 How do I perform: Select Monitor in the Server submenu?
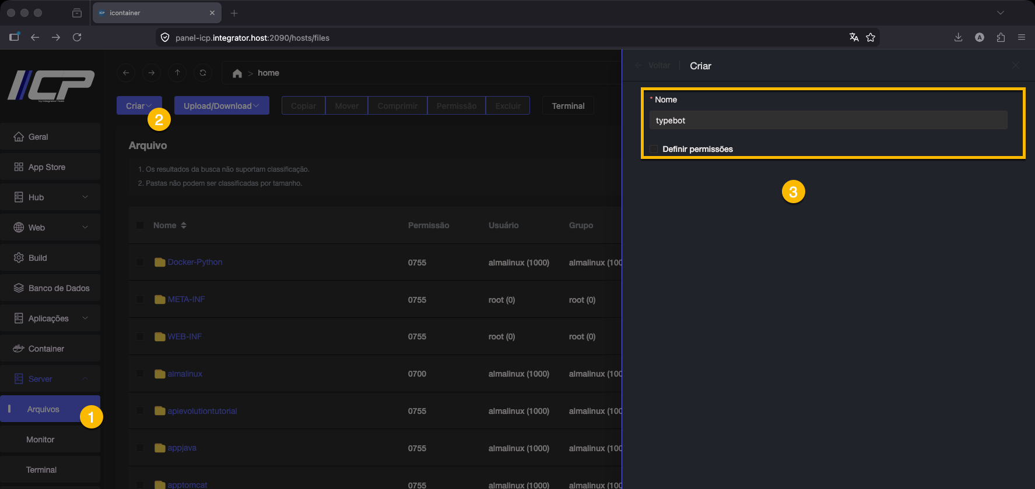pos(40,440)
